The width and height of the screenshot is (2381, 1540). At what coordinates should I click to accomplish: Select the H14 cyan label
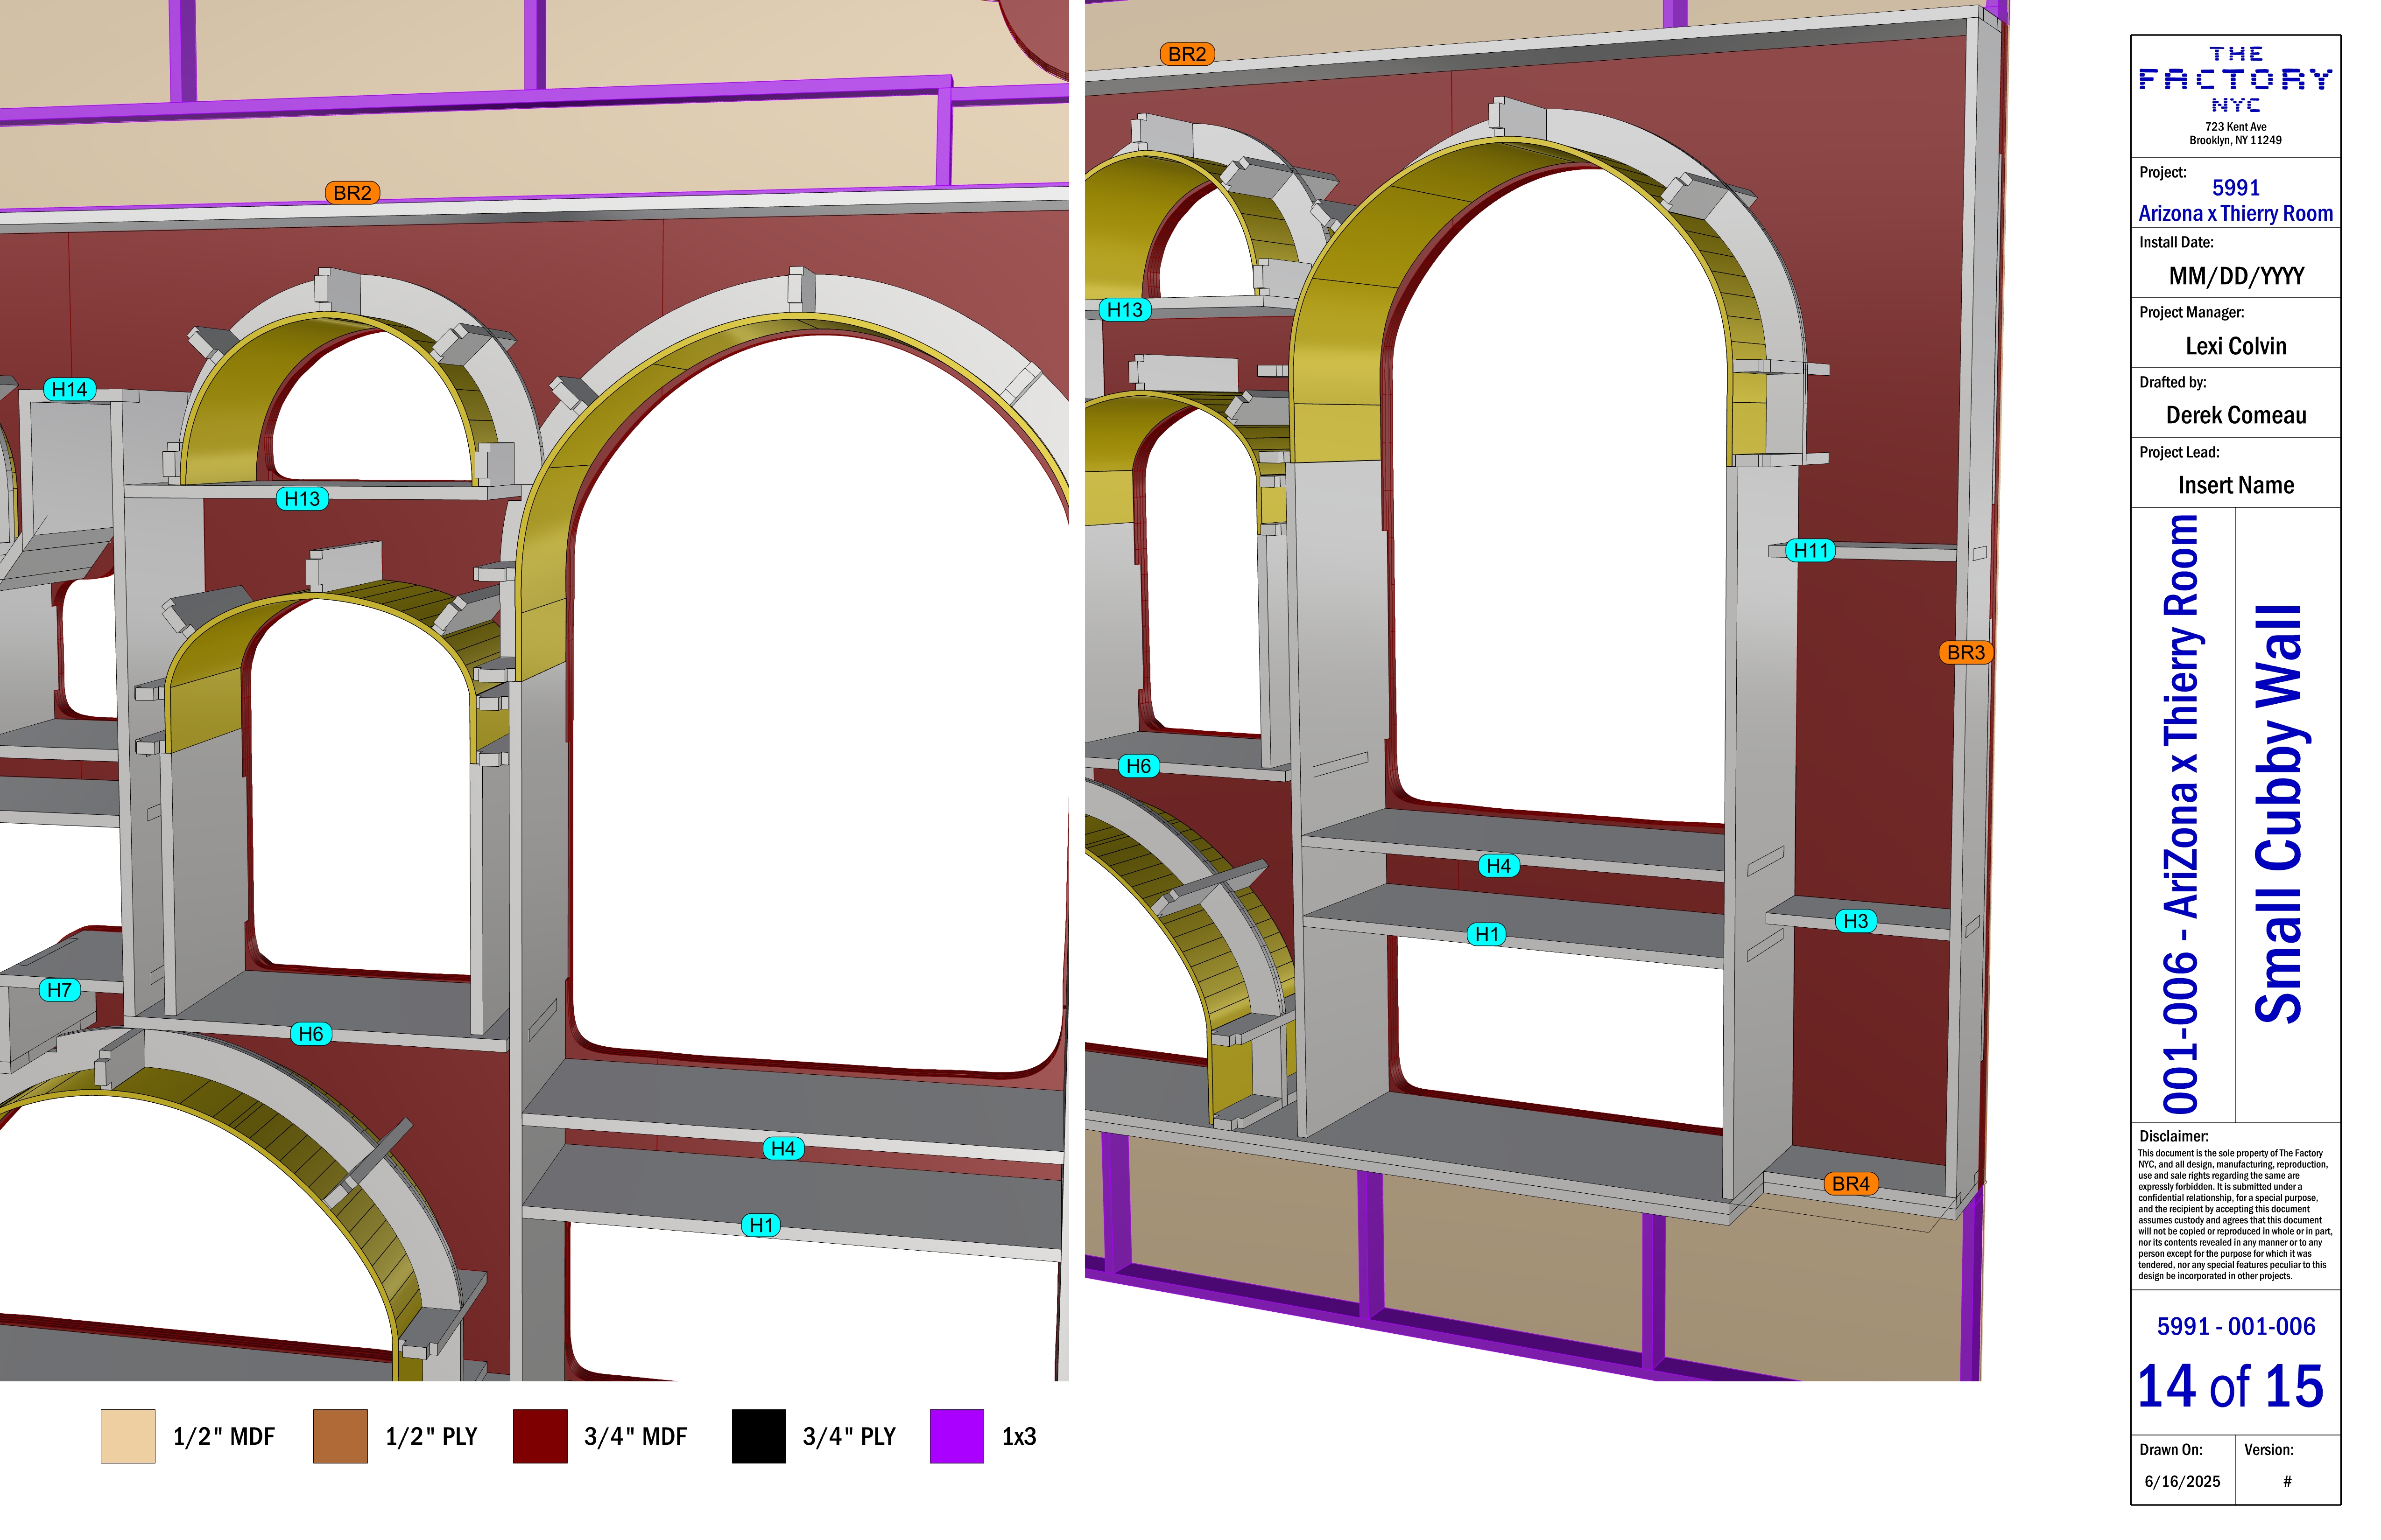point(69,389)
